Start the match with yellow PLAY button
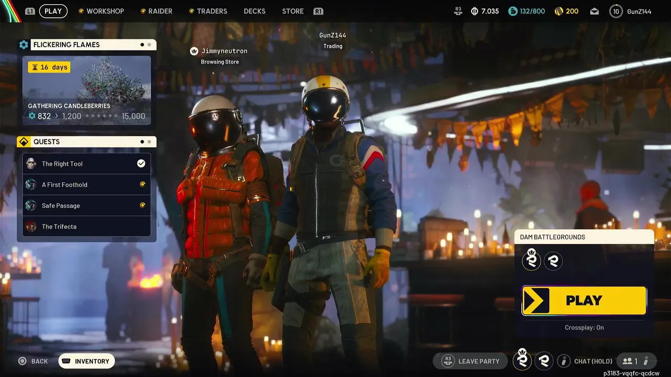Viewport: 671px width, 377px height. point(584,301)
